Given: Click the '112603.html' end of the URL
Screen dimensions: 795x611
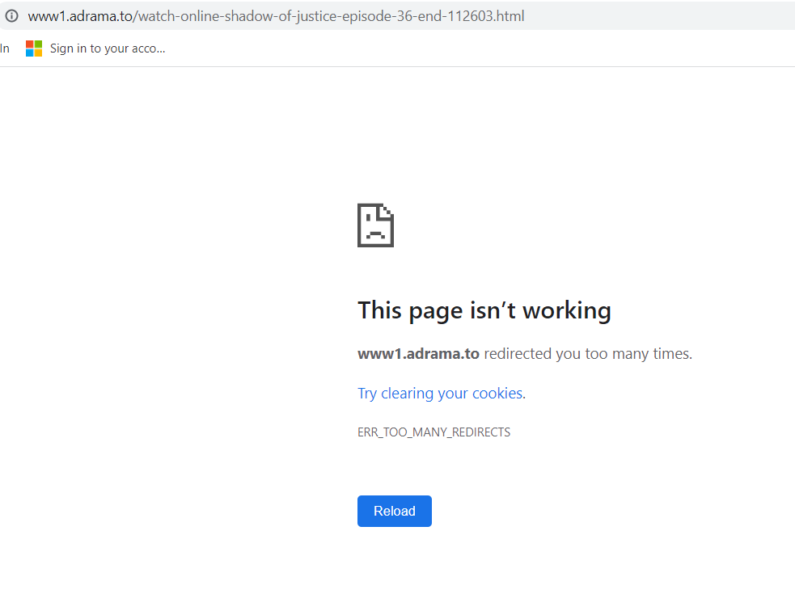Looking at the screenshot, I should click(490, 16).
